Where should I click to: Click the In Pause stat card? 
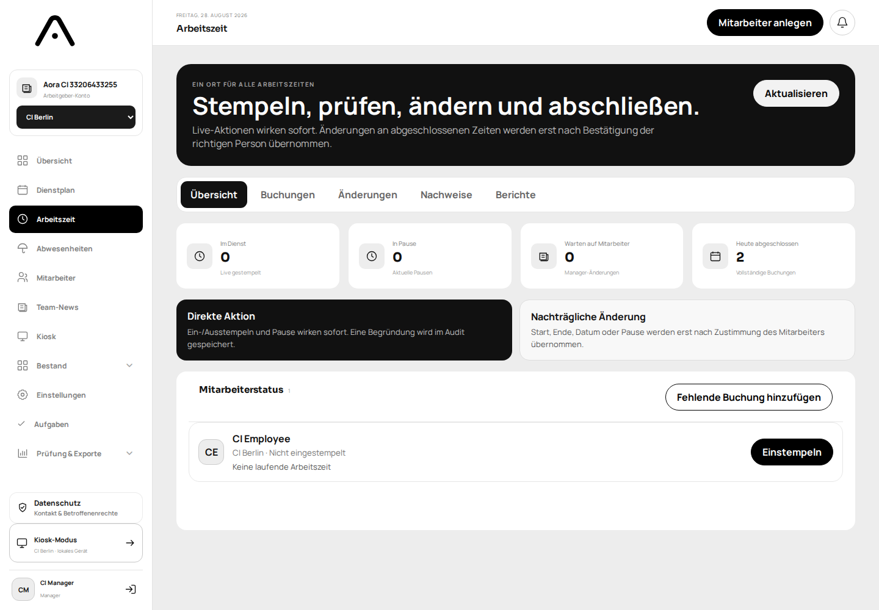[x=430, y=256]
